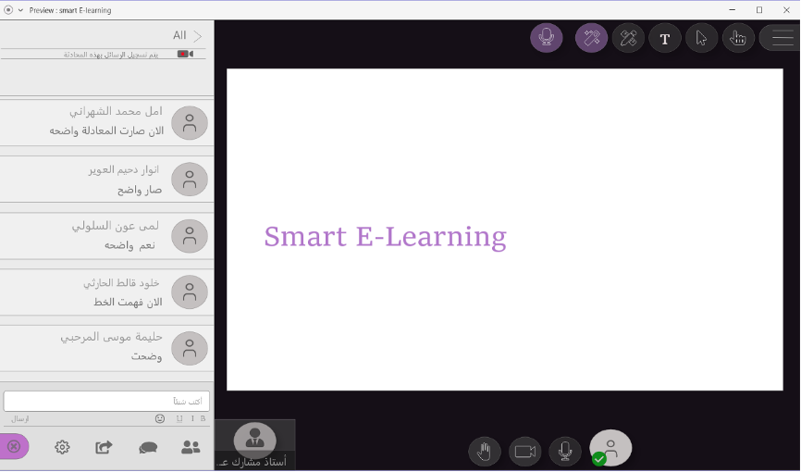Toggle the bottom microphone audio

pyautogui.click(x=565, y=451)
